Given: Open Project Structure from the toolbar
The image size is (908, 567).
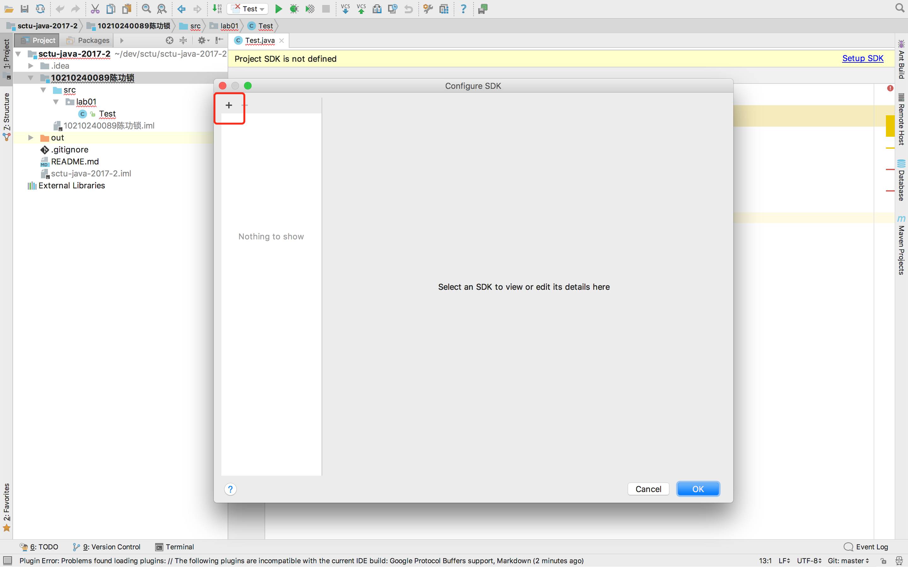Looking at the screenshot, I should (444, 9).
